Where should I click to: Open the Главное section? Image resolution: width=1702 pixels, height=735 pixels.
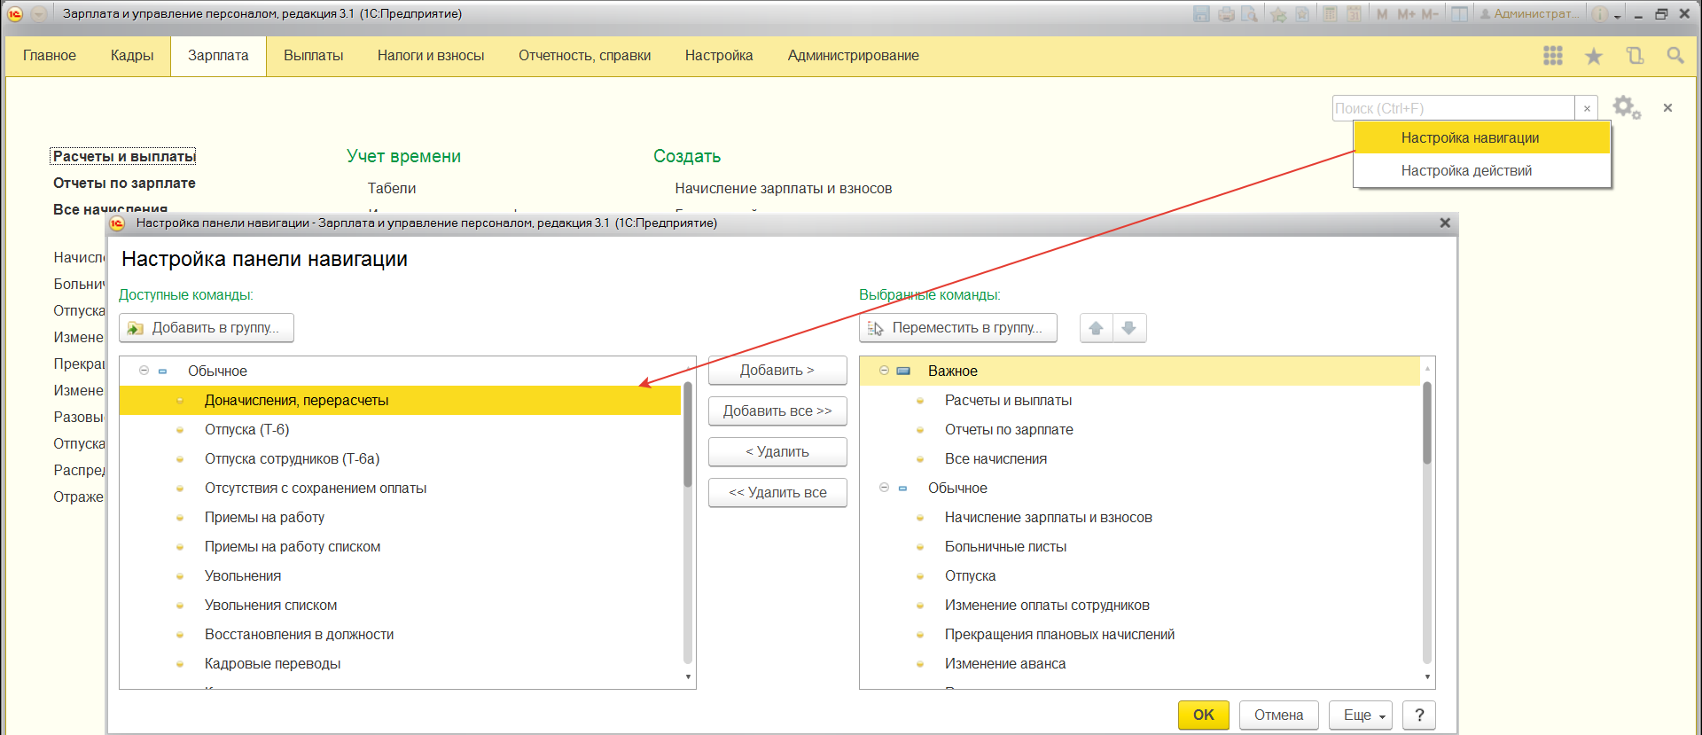50,56
